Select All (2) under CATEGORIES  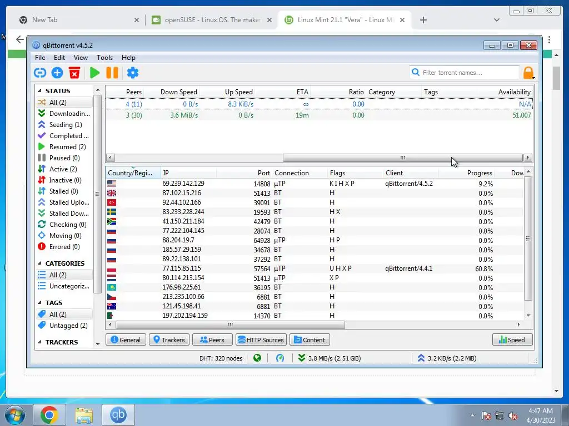(64, 275)
